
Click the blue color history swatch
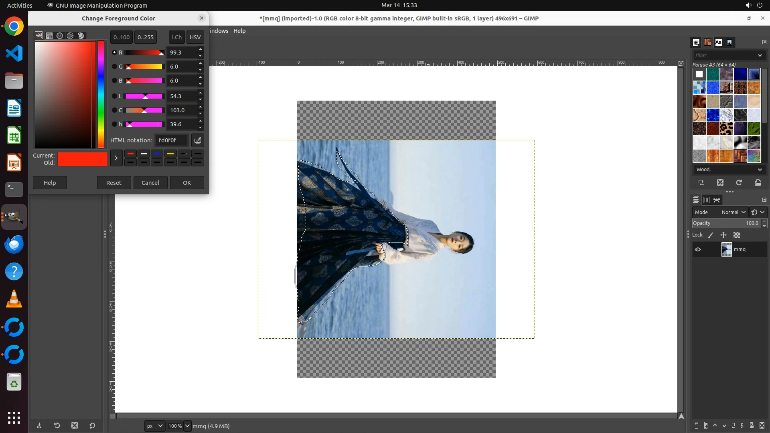(x=157, y=154)
